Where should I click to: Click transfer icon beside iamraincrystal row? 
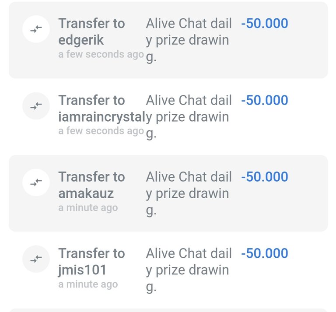click(36, 106)
